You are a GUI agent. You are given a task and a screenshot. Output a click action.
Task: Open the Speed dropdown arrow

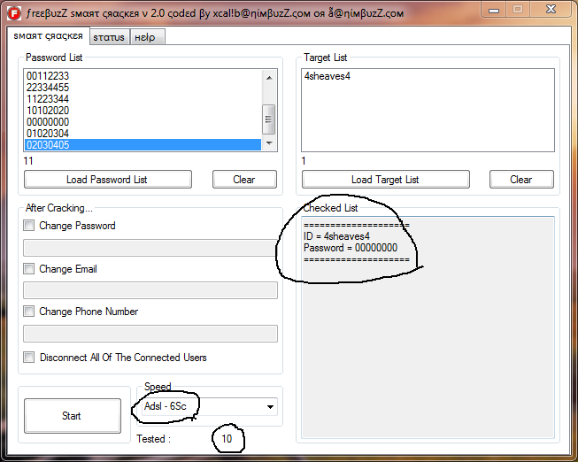(270, 407)
